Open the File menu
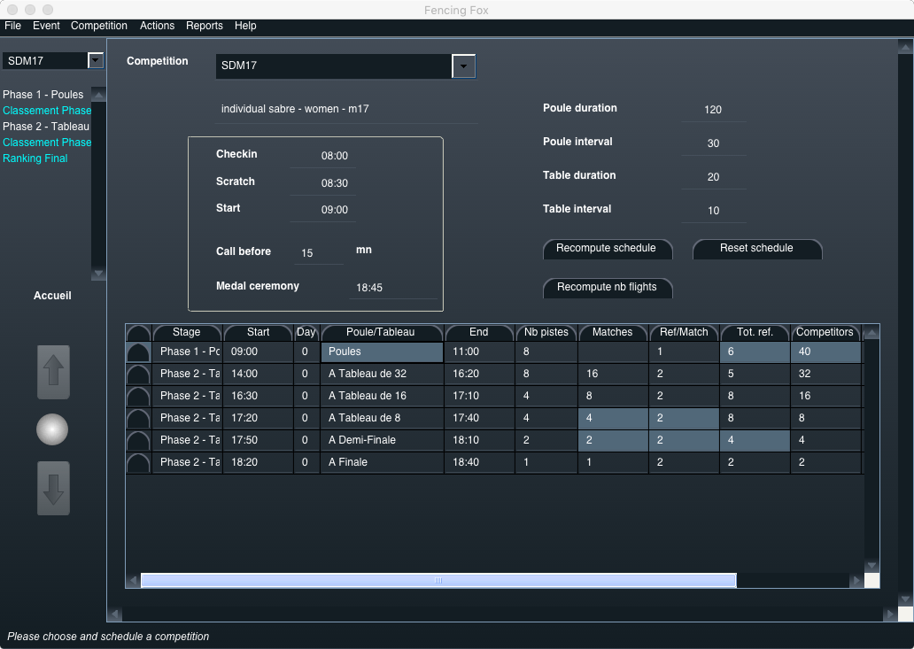 tap(12, 26)
